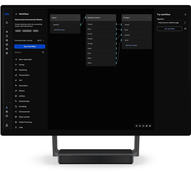Expand the Classification category
Screen dimensions: 191x172
43,101
